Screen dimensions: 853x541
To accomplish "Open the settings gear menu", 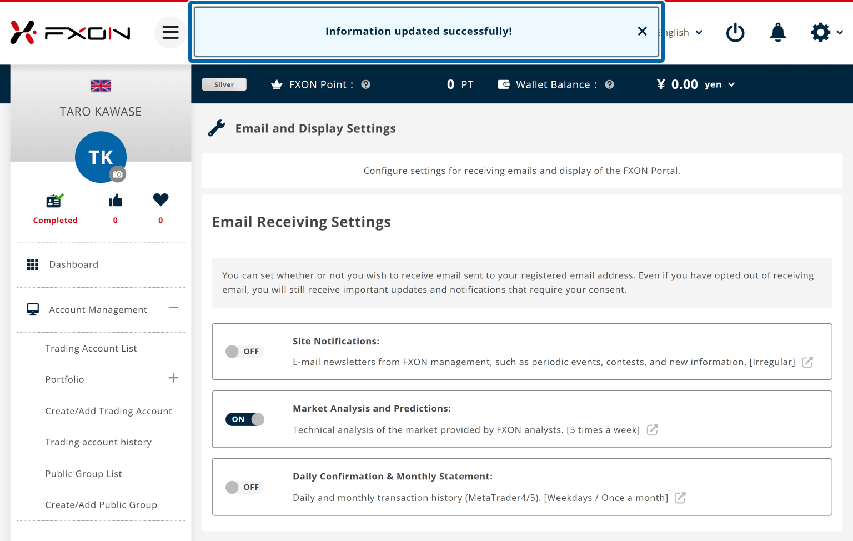I will point(826,32).
